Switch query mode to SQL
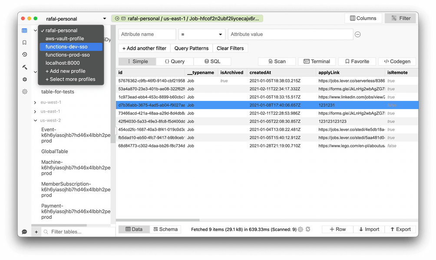Screen dimensions: 436x260 [x=212, y=61]
